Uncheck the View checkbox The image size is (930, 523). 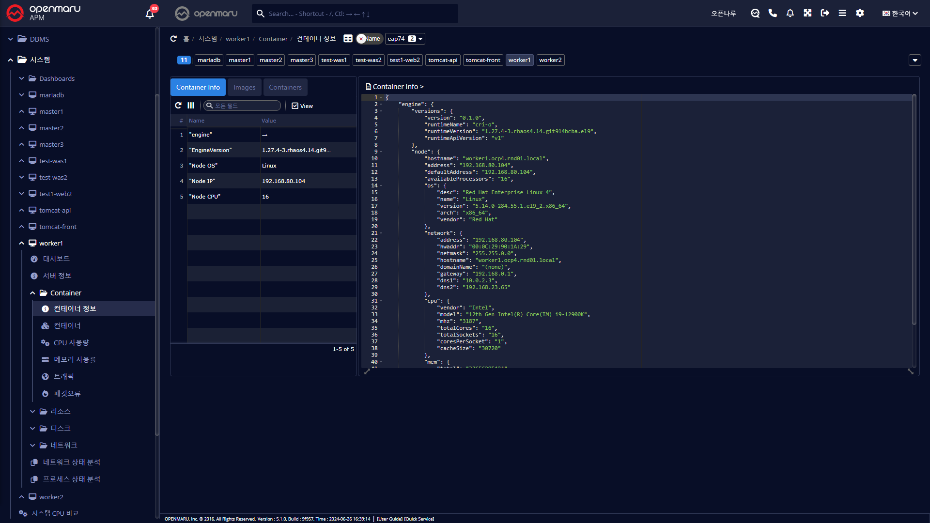(x=295, y=106)
